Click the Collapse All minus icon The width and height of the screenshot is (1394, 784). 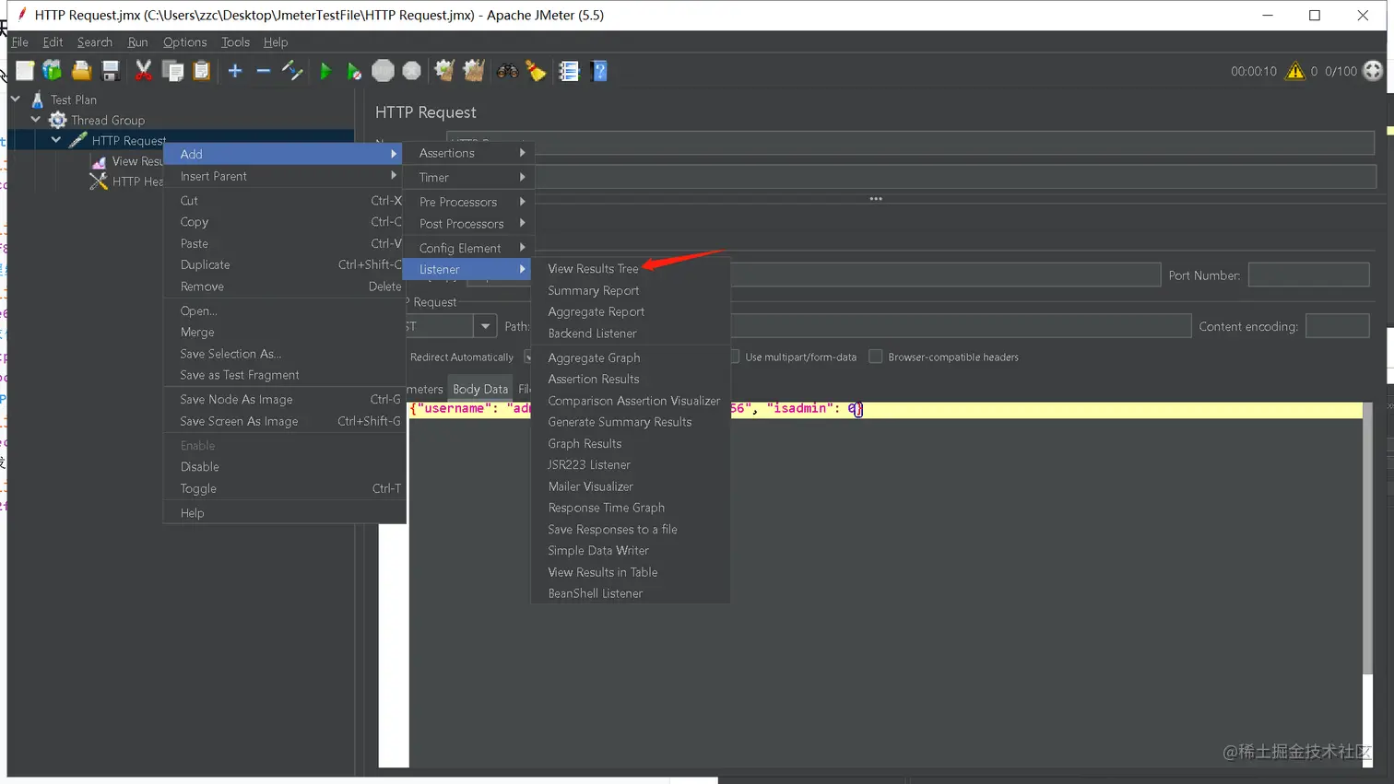[264, 71]
